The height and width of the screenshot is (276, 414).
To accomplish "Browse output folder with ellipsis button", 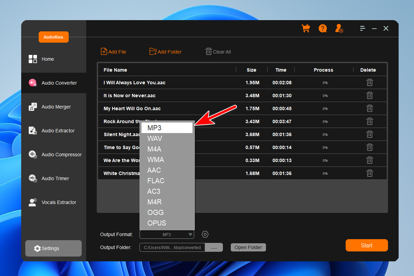I will point(214,247).
